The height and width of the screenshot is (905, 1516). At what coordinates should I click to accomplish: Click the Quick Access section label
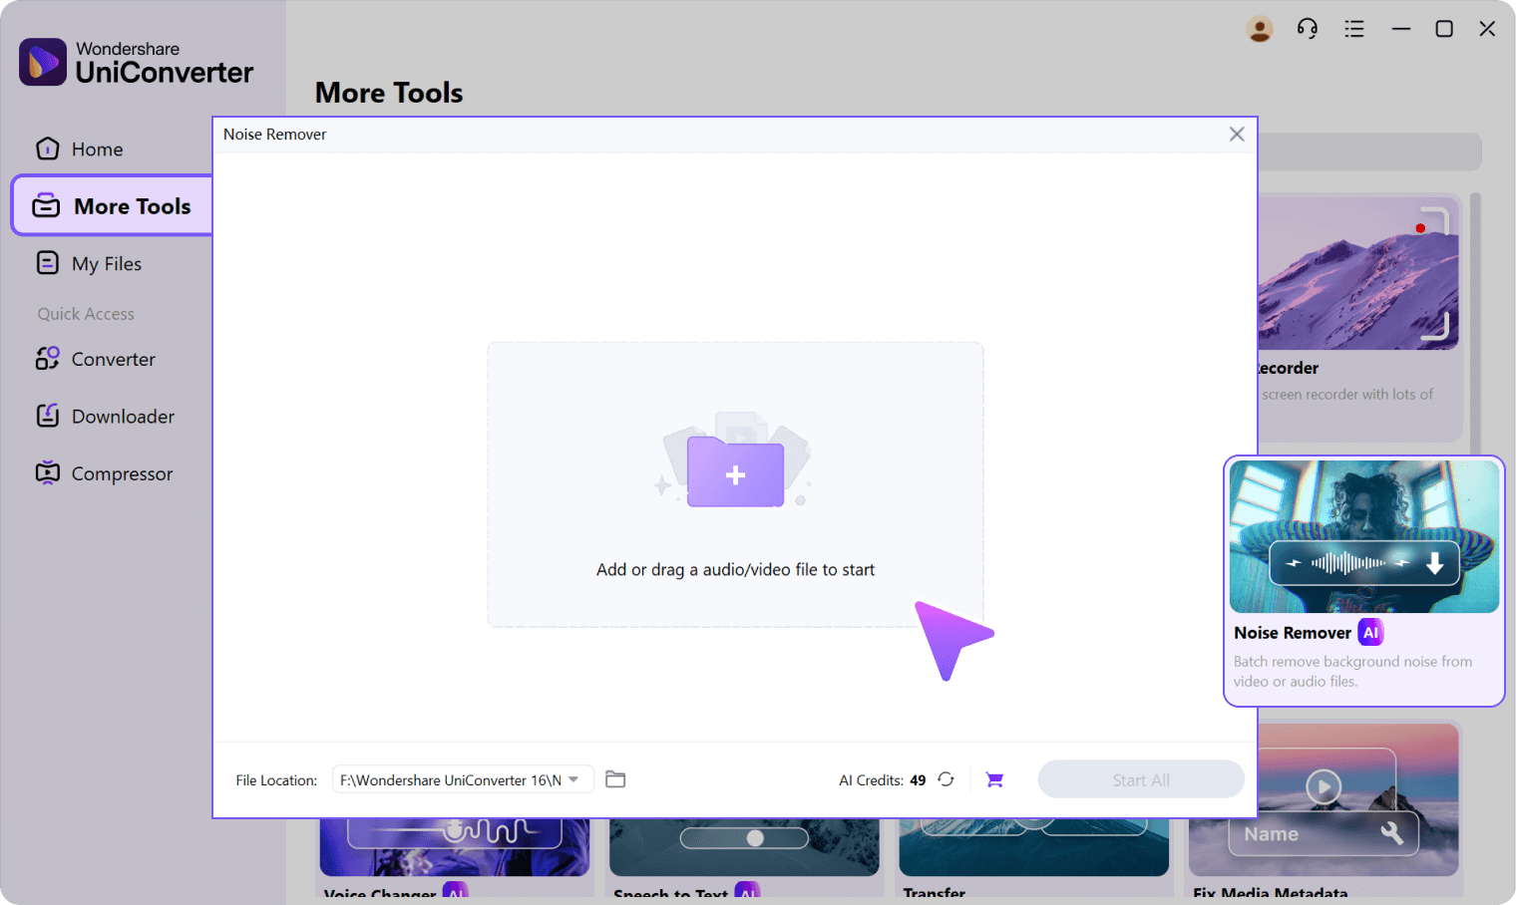tap(86, 313)
